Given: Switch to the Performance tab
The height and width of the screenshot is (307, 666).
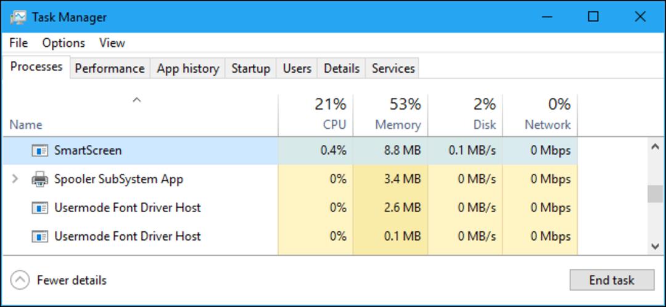Looking at the screenshot, I should pyautogui.click(x=110, y=68).
